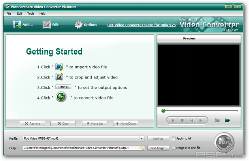
Task: Open the Tools menu
Action: (31, 13)
